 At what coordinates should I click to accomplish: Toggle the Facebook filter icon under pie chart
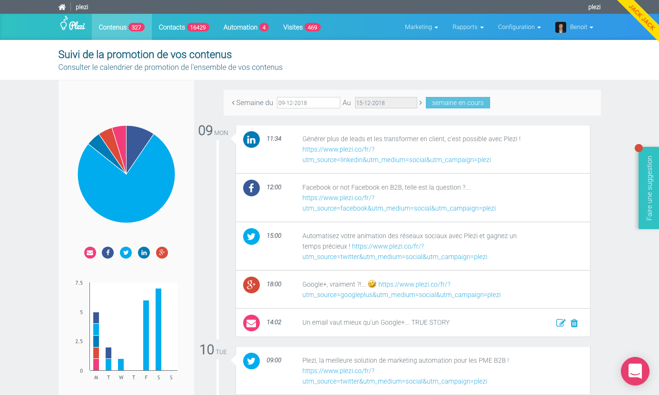[x=108, y=253]
